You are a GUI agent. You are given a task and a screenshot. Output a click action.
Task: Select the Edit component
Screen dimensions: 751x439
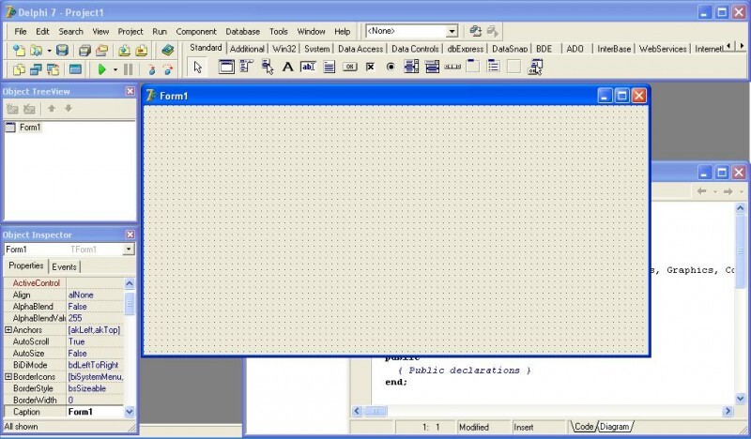coord(308,67)
